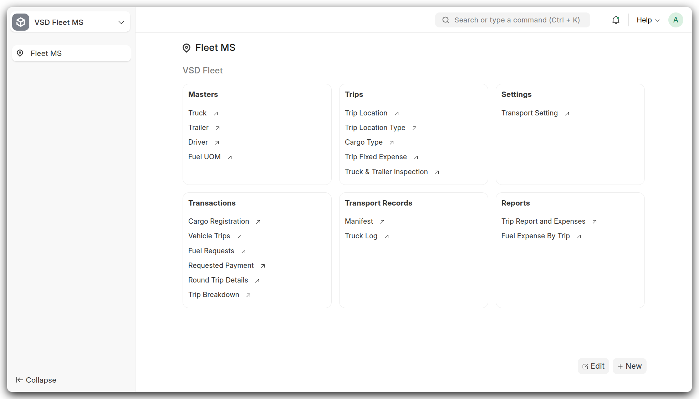Viewport: 699px width, 399px height.
Task: Expand the VSD Fleet MS workspace chevron
Action: point(121,22)
